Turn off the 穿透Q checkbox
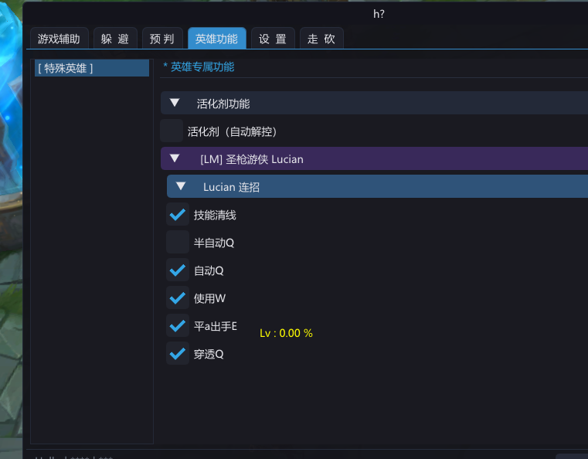588x459 pixels. click(178, 354)
